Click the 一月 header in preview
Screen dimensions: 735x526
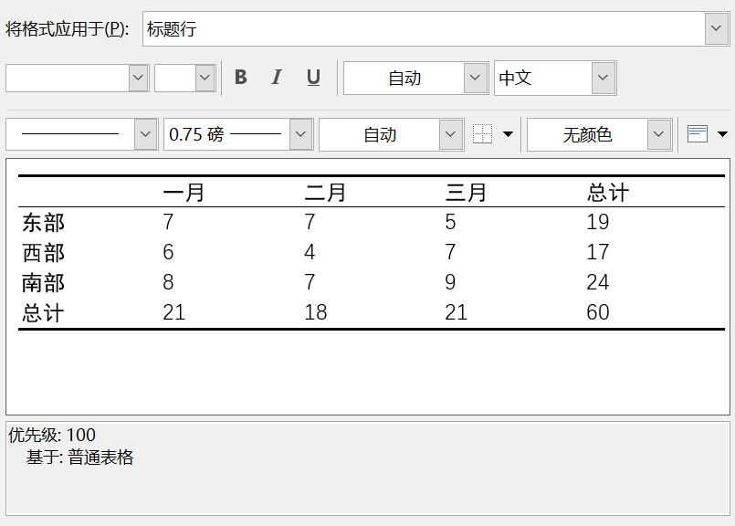(184, 192)
